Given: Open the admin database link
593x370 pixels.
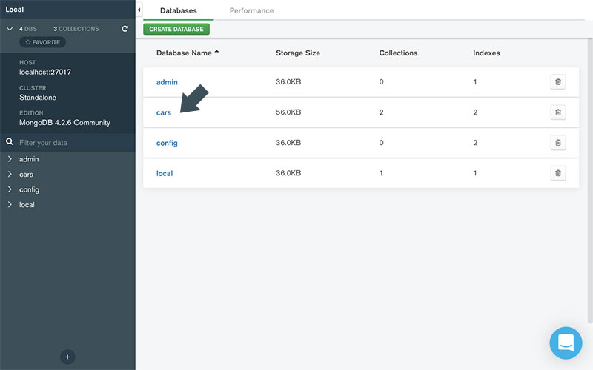Looking at the screenshot, I should pyautogui.click(x=167, y=82).
